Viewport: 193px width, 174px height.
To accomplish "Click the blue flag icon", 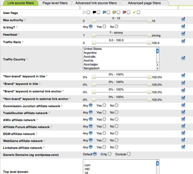I will [x=104, y=12].
